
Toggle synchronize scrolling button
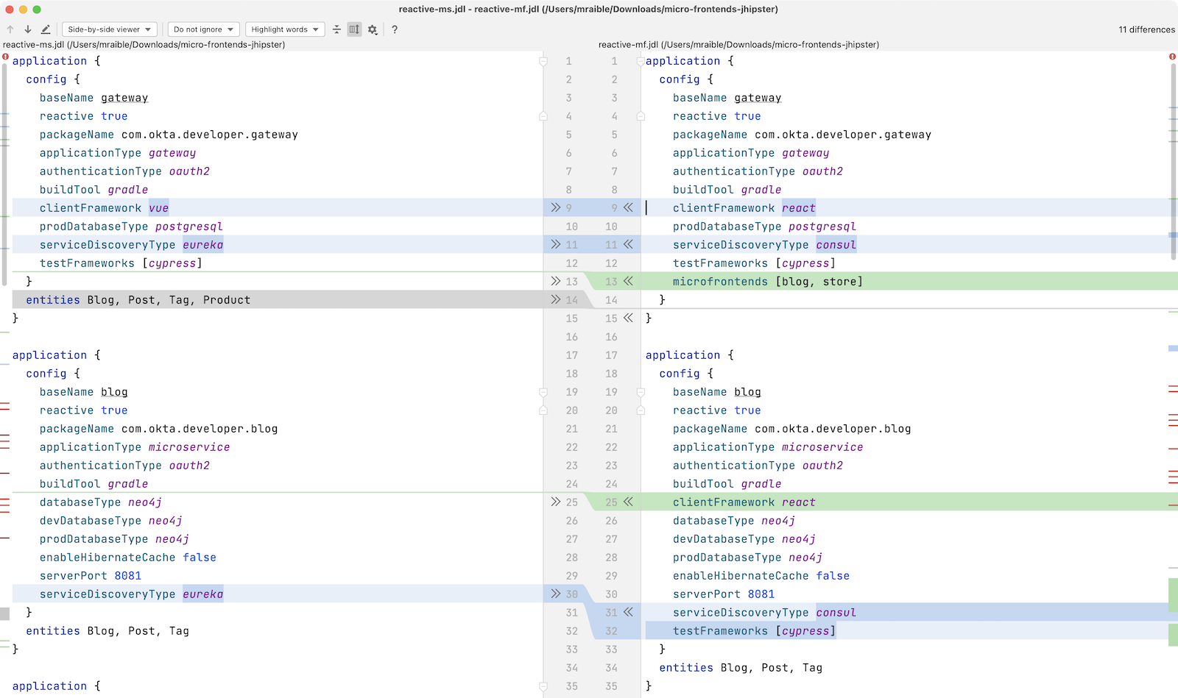[x=354, y=29]
